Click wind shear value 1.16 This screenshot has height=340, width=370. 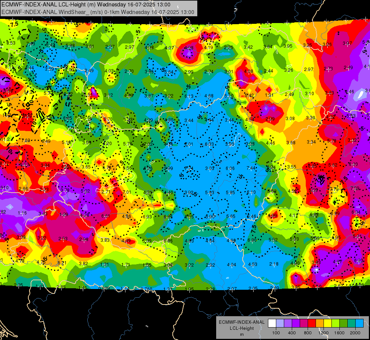pos(22,213)
